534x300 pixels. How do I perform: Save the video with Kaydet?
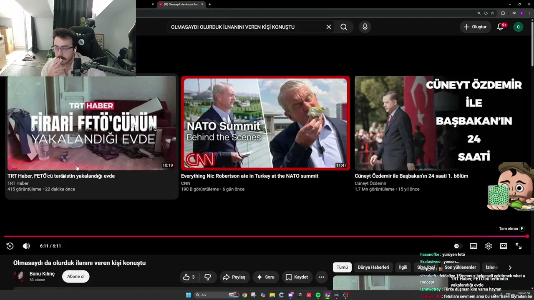coord(297,277)
